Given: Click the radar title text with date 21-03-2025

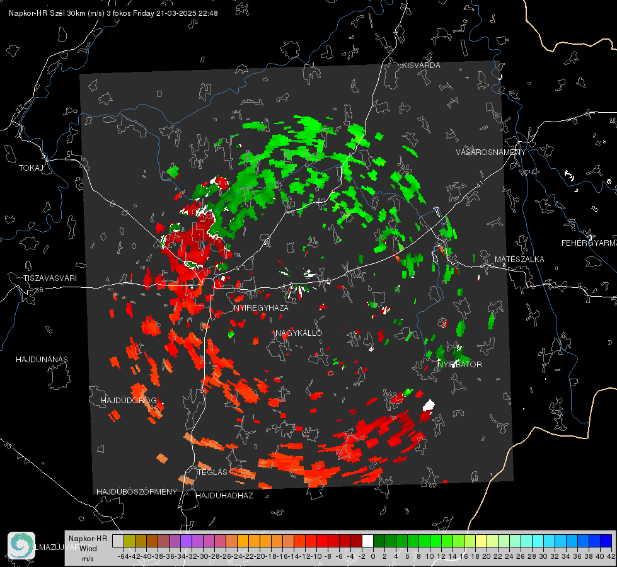Looking at the screenshot, I should click(x=113, y=13).
